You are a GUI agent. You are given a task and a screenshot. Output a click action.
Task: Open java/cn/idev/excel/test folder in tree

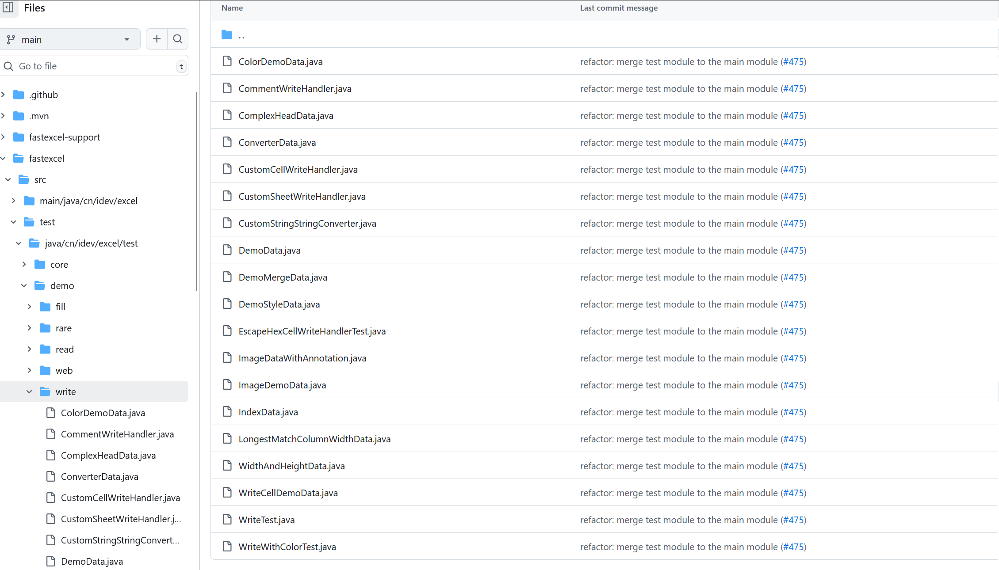click(x=91, y=243)
